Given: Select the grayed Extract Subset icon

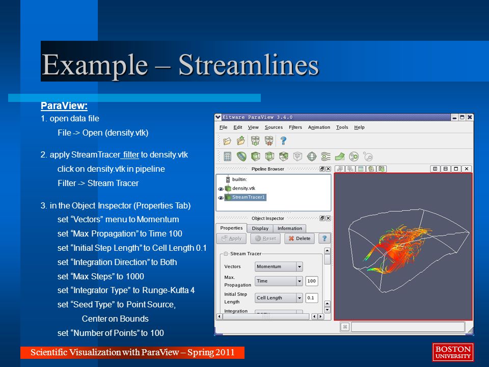Looking at the screenshot, I should point(297,156).
